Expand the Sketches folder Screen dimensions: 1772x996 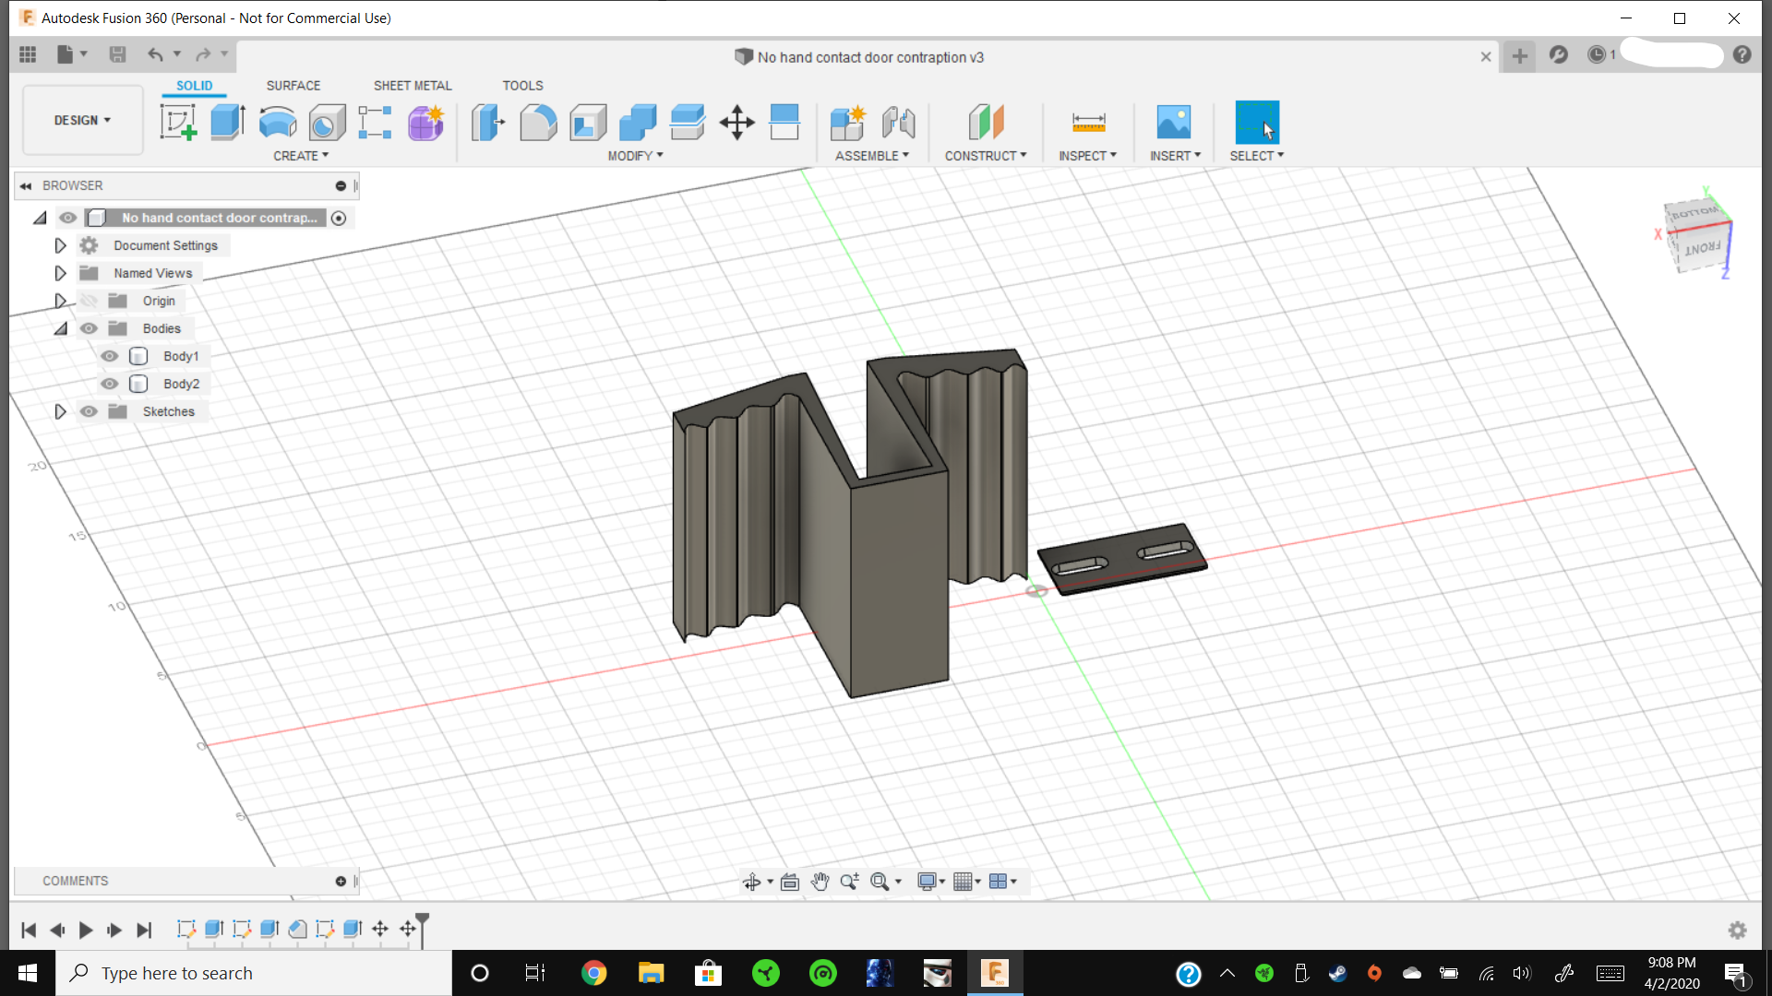click(x=60, y=411)
